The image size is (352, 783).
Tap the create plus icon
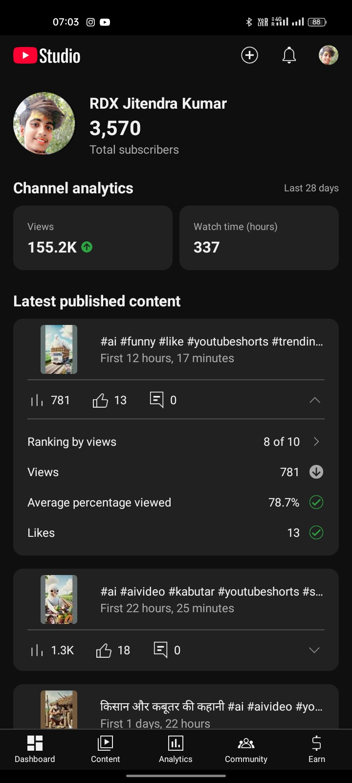pos(249,55)
